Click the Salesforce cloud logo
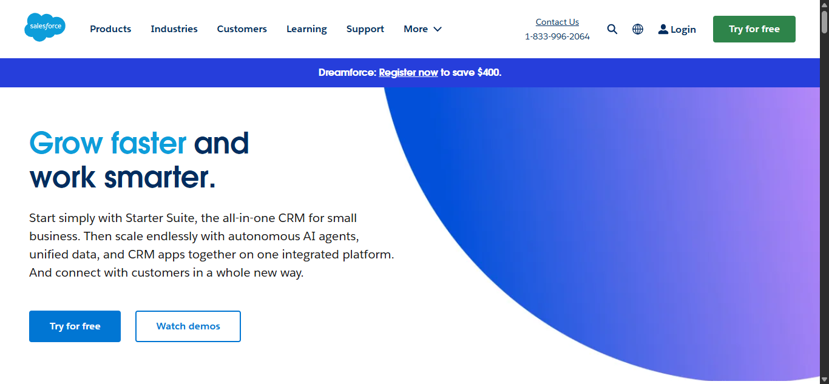This screenshot has width=829, height=384. click(45, 28)
